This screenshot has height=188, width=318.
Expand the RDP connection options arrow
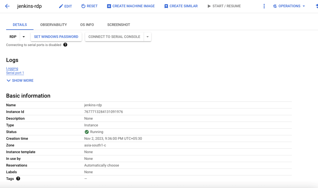24,37
